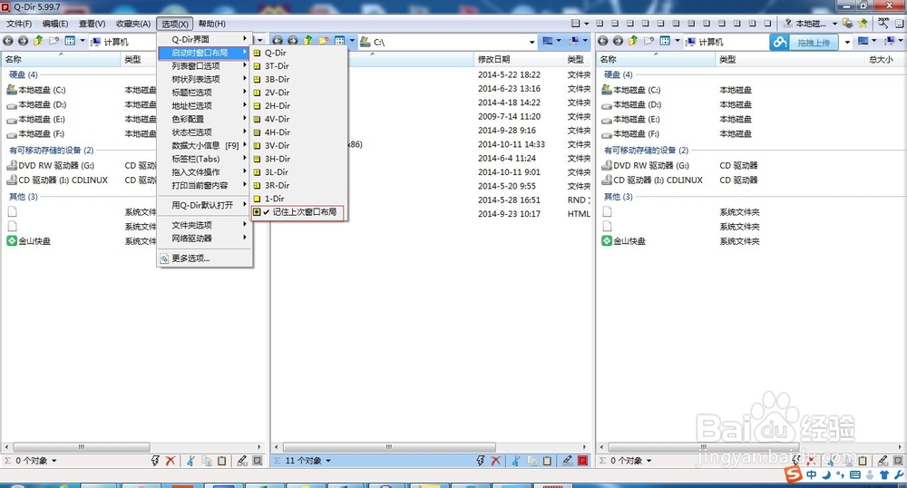Open the 帮助(H) menu
The width and height of the screenshot is (907, 488).
tap(211, 24)
